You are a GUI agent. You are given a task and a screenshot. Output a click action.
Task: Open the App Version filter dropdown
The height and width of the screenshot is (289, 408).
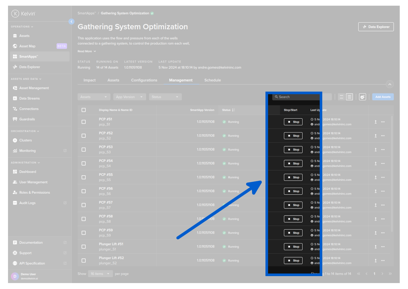click(129, 97)
